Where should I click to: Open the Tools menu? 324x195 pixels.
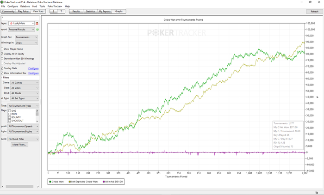(x=42, y=6)
